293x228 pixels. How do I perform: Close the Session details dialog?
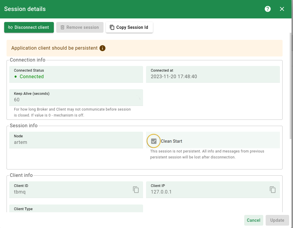point(282,9)
